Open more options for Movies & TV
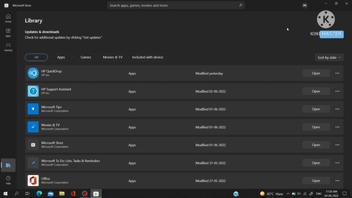Image resolution: width=352 pixels, height=198 pixels. 337,127
